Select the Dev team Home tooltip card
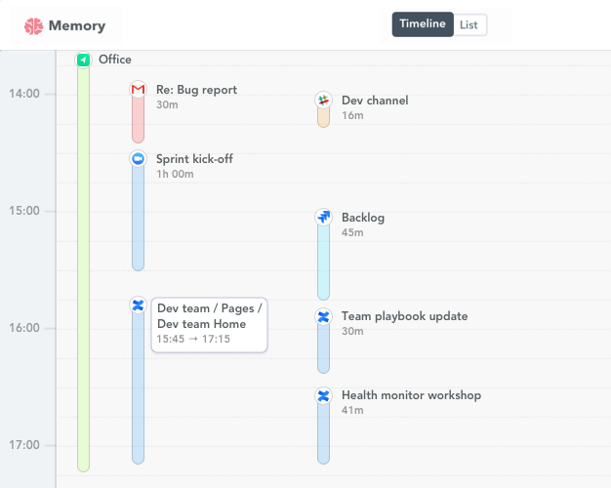 coord(209,324)
